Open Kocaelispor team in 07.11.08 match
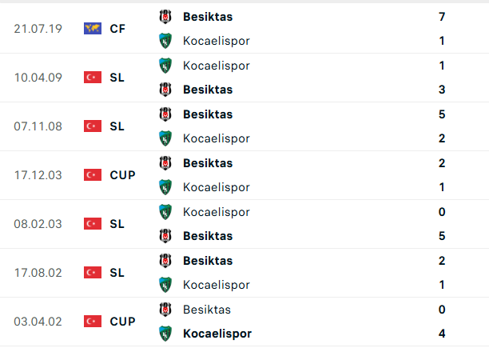 tap(216, 138)
